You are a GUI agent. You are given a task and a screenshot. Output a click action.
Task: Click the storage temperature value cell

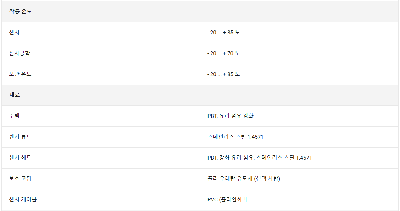coord(299,74)
